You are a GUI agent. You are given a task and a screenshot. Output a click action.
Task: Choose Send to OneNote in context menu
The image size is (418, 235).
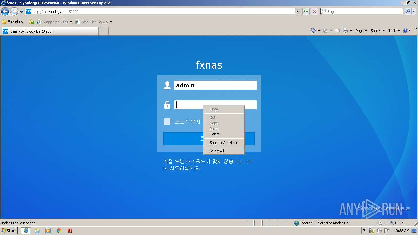224,143
